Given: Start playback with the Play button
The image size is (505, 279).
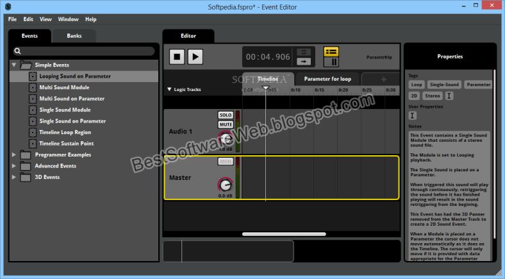Looking at the screenshot, I should click(x=195, y=56).
